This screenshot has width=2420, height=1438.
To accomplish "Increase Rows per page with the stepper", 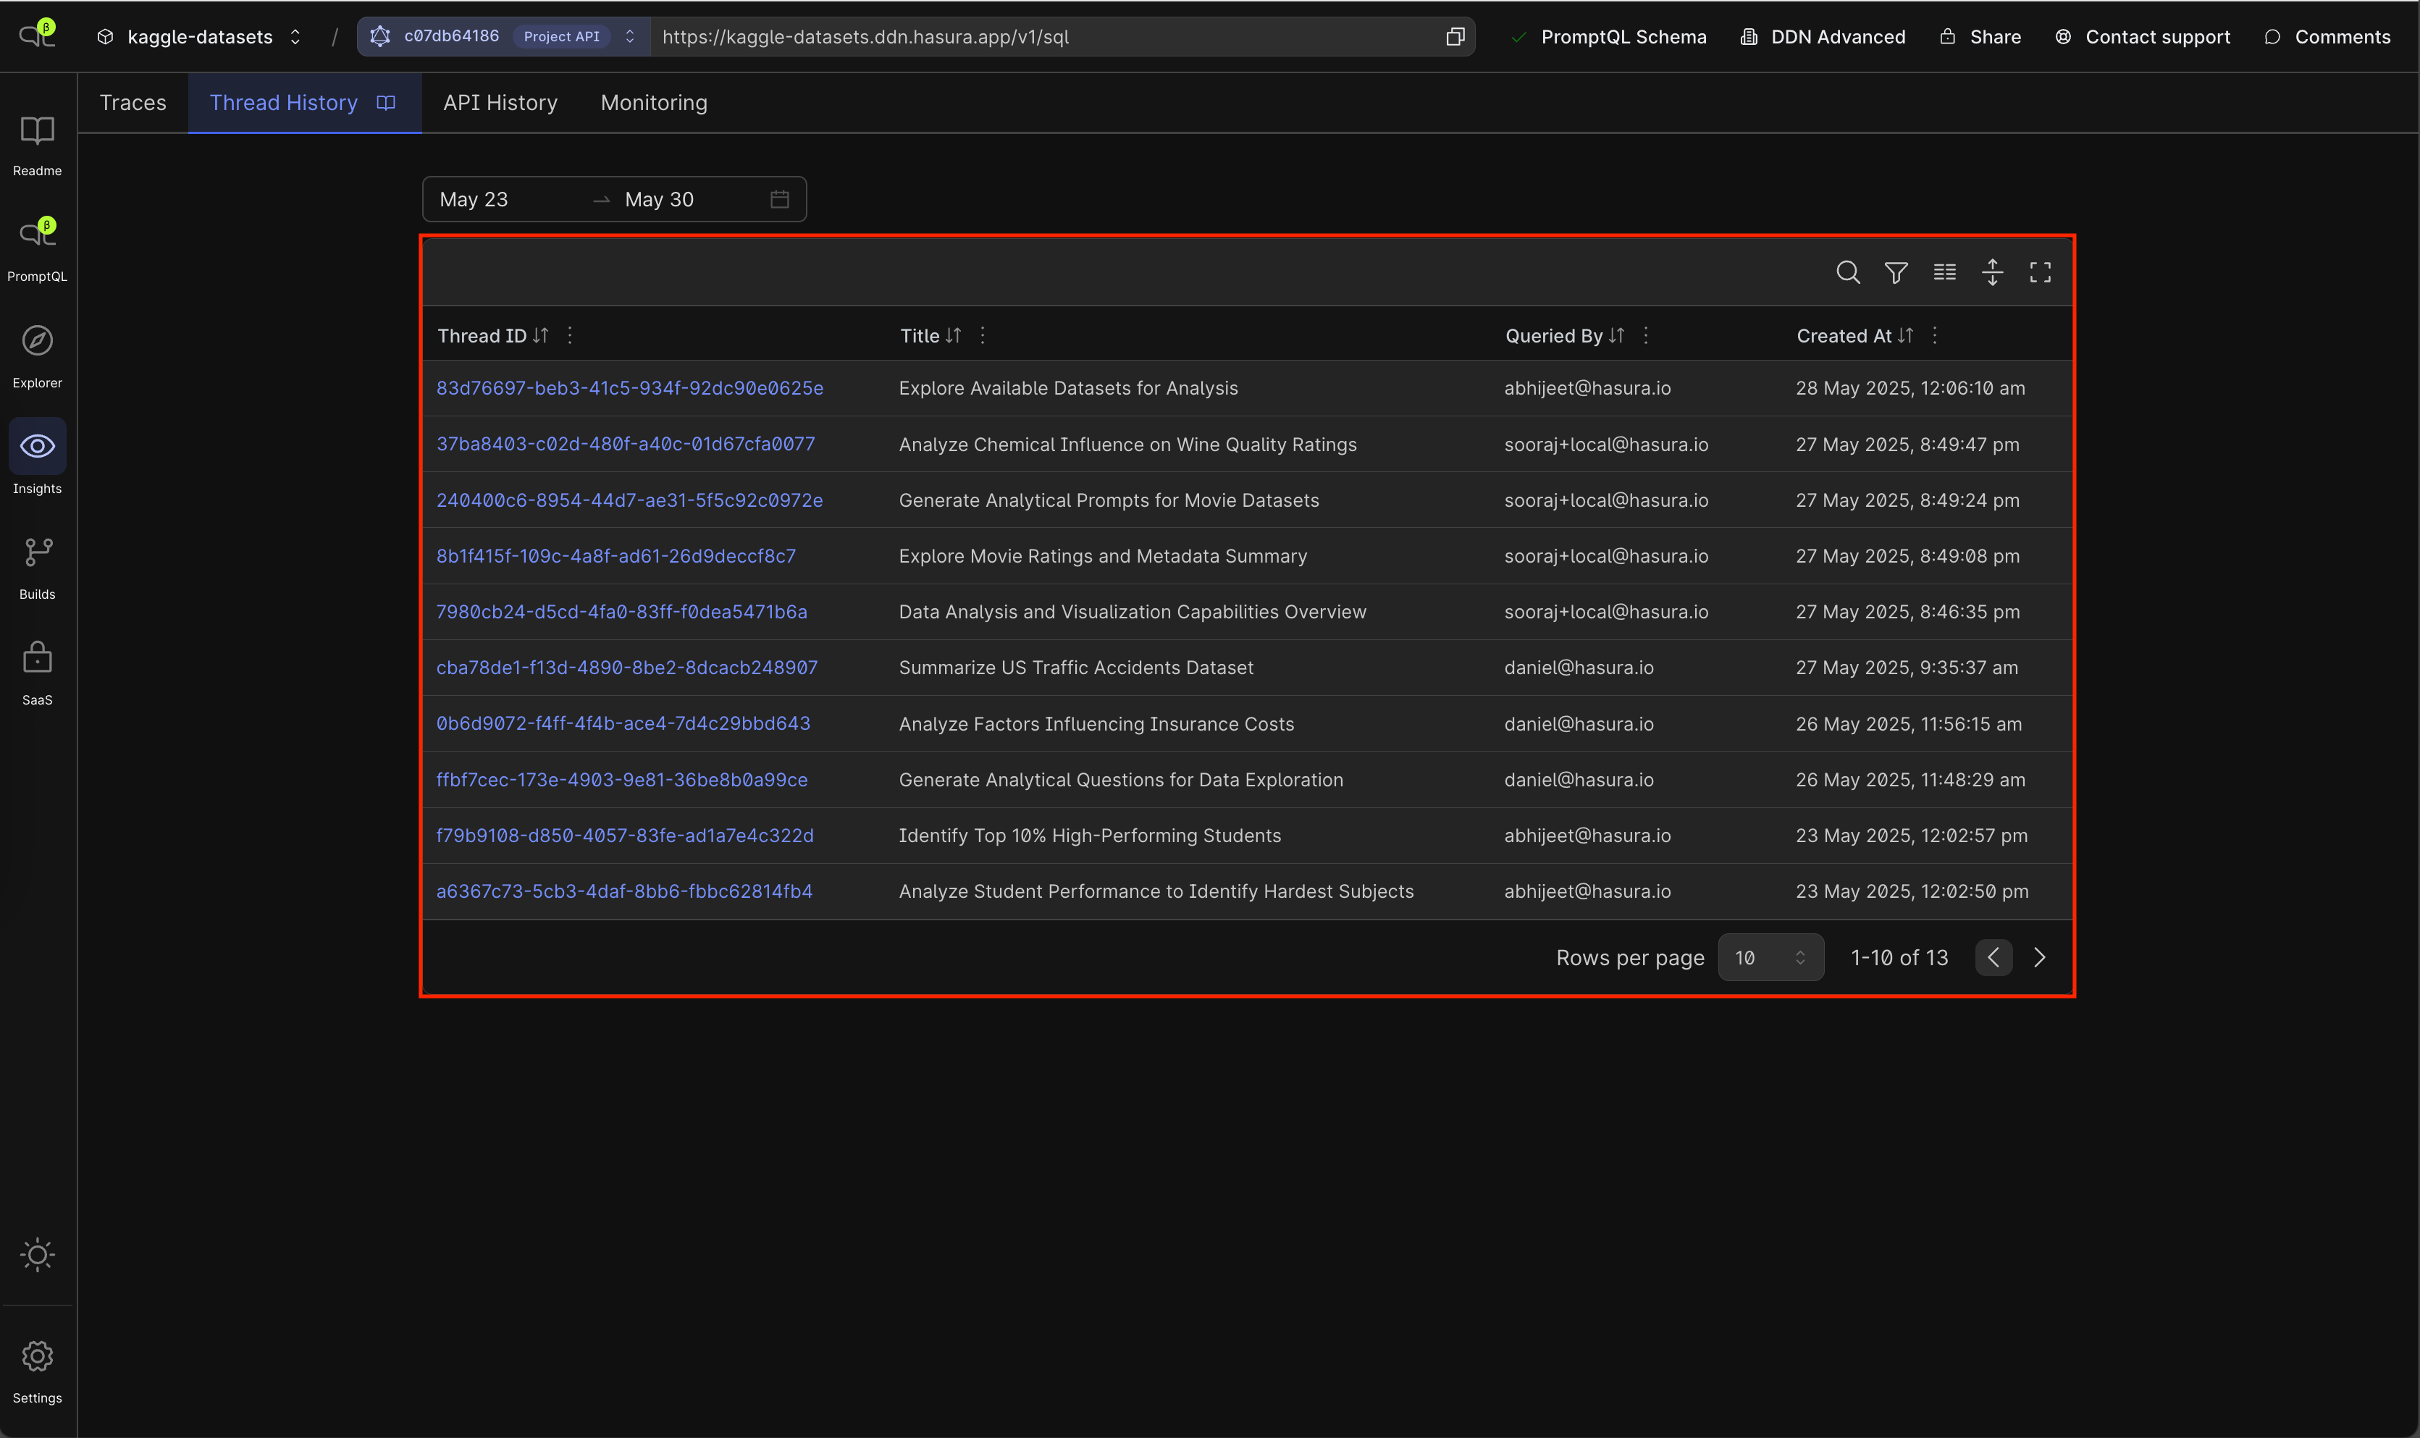I will [1800, 951].
